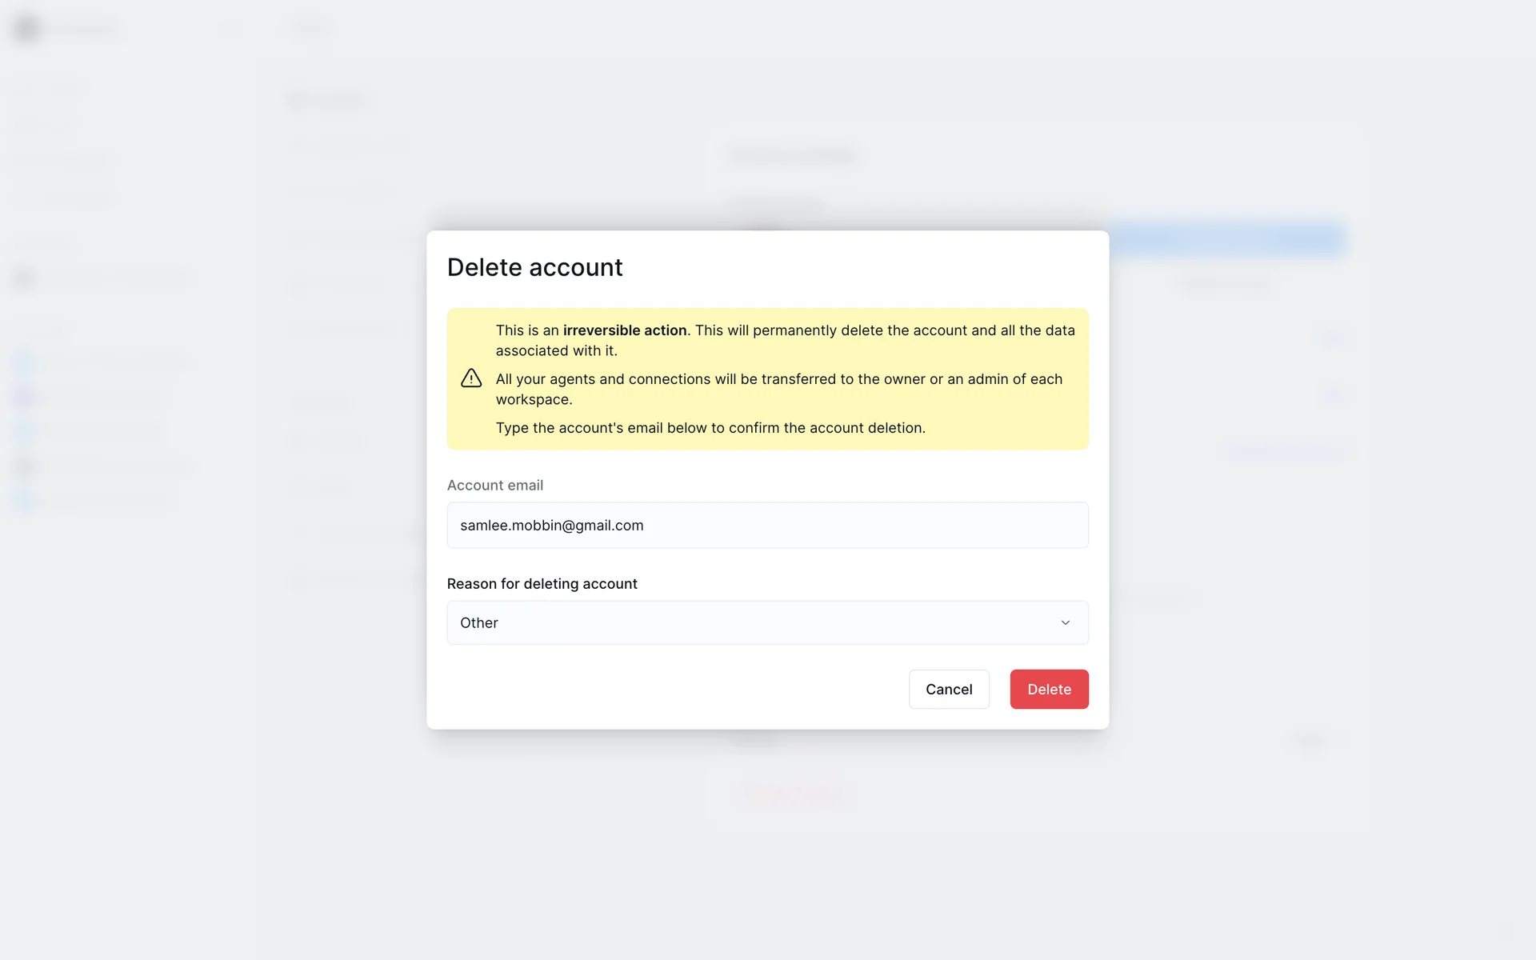Click the blurred profile avatar at top-left

click(26, 29)
